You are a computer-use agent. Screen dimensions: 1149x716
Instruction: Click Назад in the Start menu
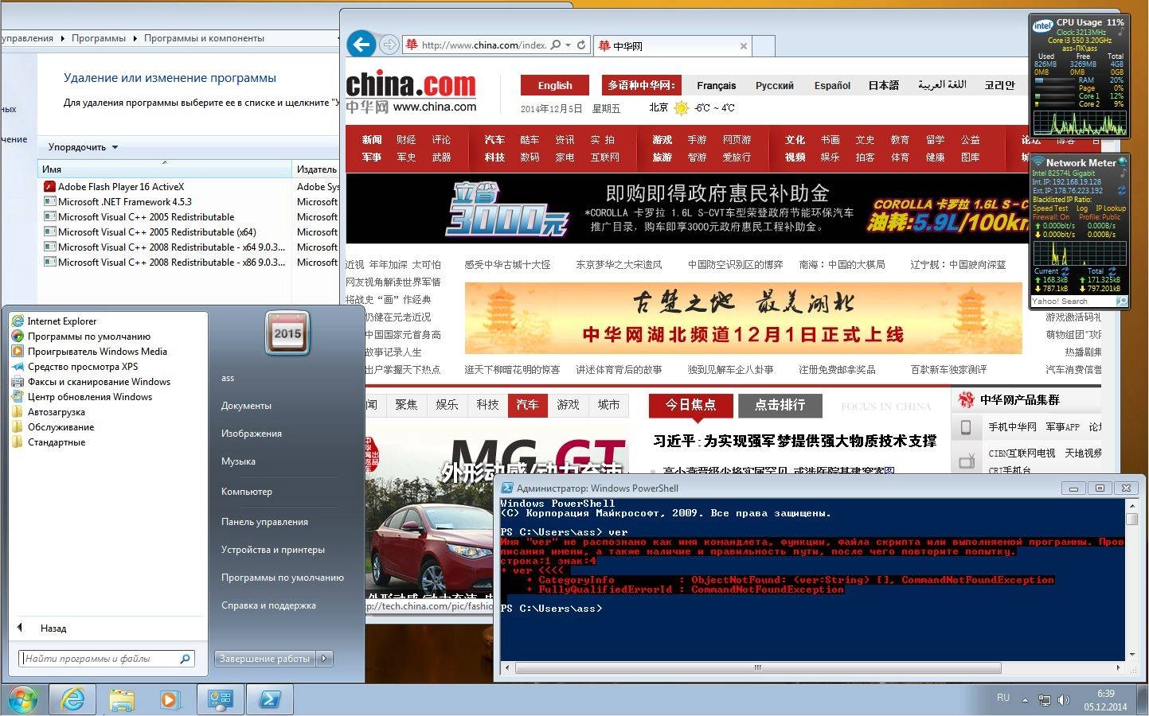(53, 628)
